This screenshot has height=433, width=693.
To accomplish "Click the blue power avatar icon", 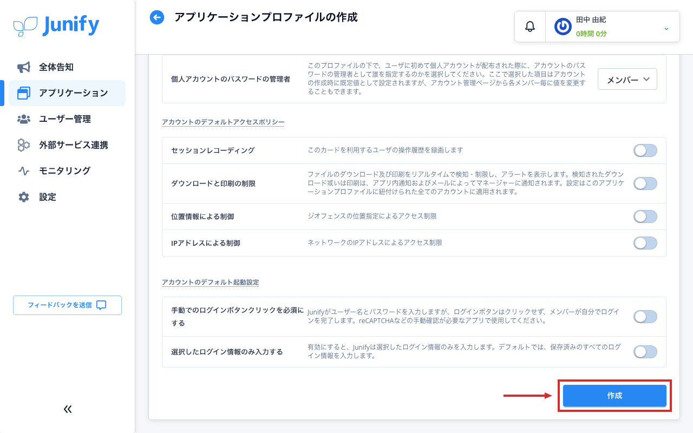I will click(563, 27).
